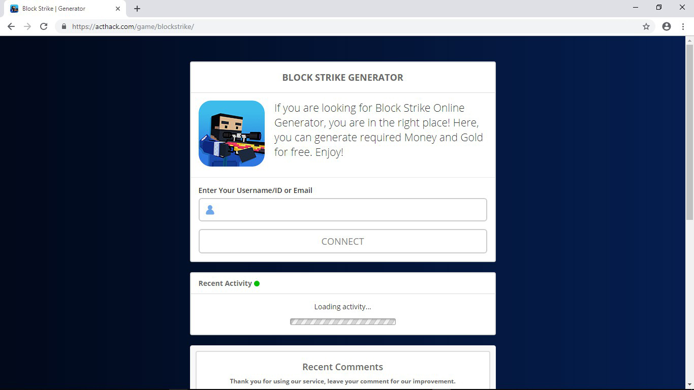
Task: Minimize the Chrome window
Action: pos(636,8)
